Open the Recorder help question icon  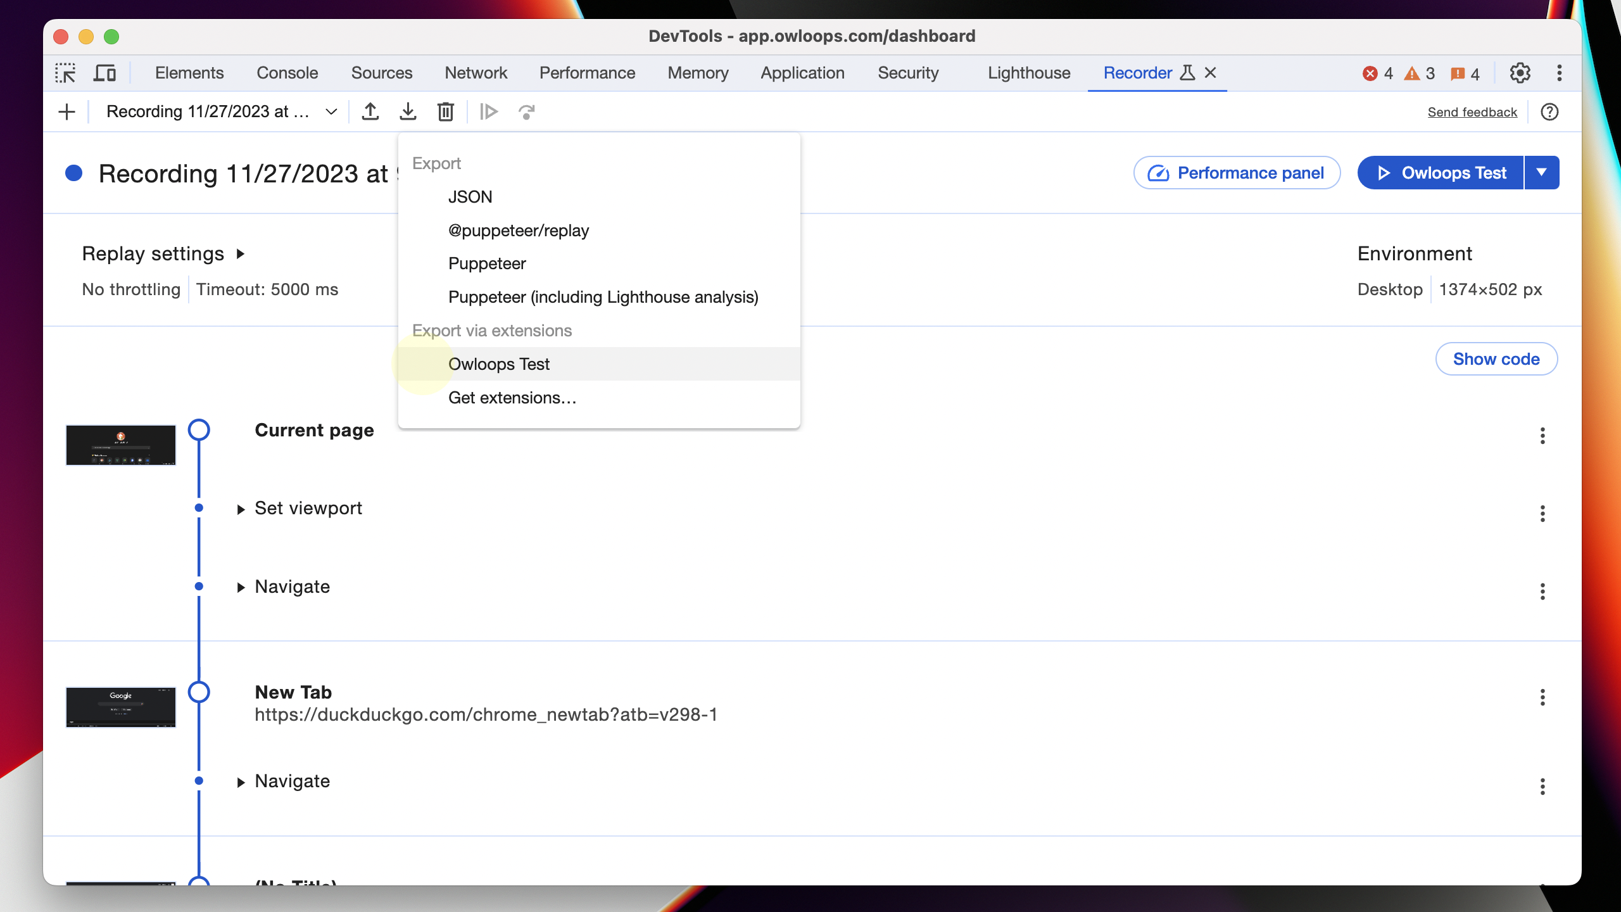1549,112
